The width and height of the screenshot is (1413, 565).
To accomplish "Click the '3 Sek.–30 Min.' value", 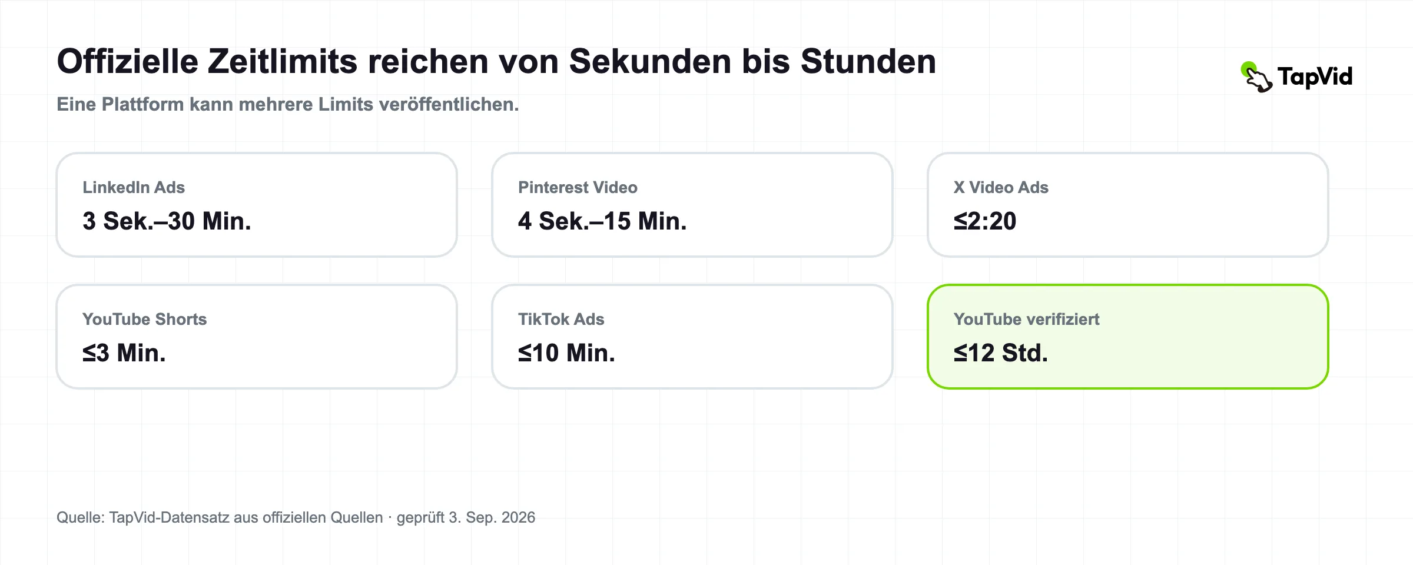I will click(167, 221).
